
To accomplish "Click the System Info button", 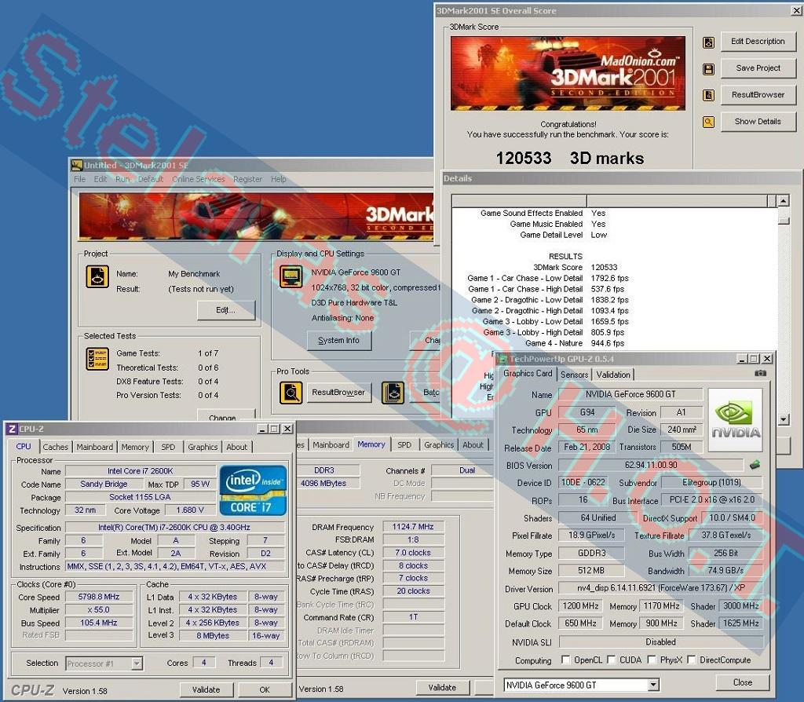I will 339,341.
